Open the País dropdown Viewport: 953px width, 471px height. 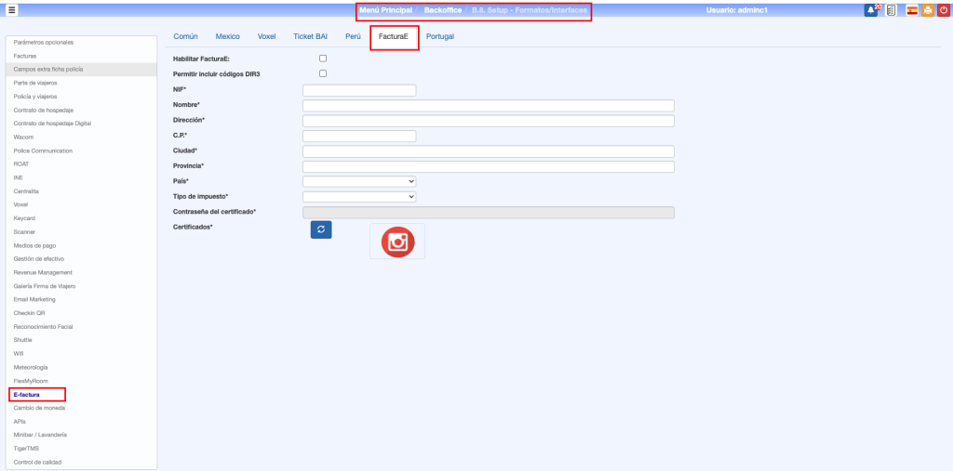click(359, 181)
